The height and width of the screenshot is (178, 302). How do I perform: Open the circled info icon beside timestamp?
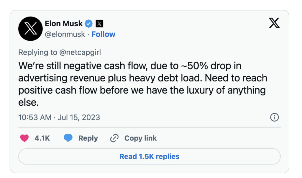[275, 117]
